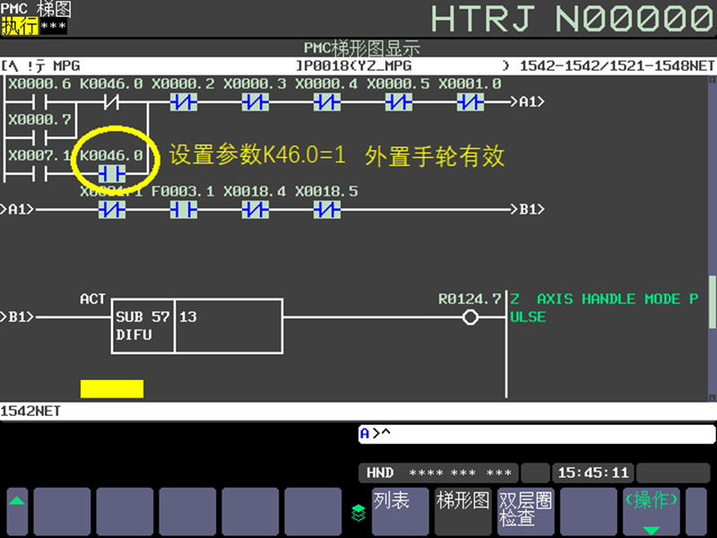Switch to the 梯形图 softkey
This screenshot has height=538, width=717.
click(x=462, y=511)
